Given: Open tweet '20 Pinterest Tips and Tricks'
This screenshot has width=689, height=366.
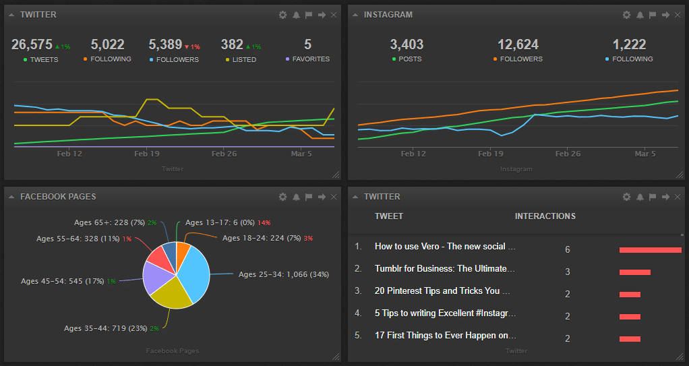Looking at the screenshot, I should [442, 291].
